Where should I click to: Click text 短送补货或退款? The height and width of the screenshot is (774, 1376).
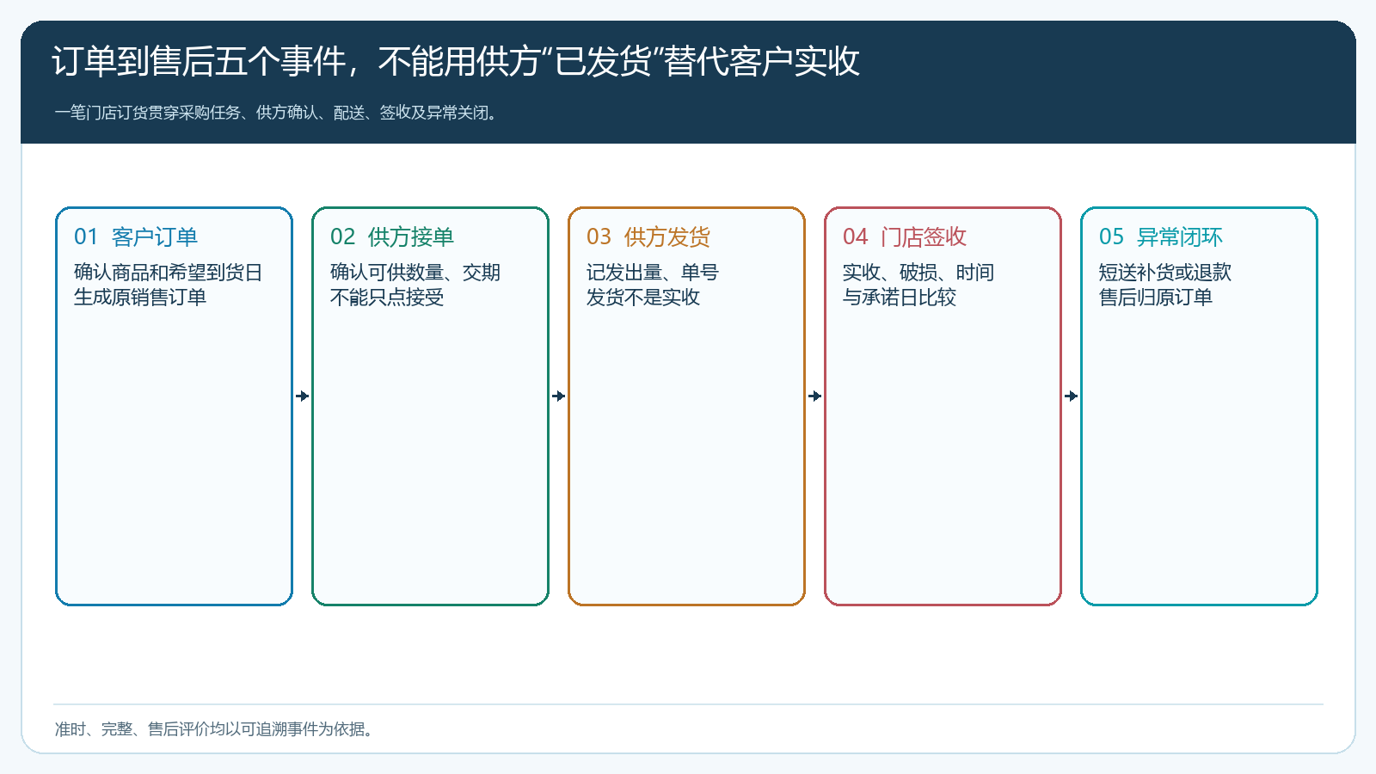[x=1165, y=273]
